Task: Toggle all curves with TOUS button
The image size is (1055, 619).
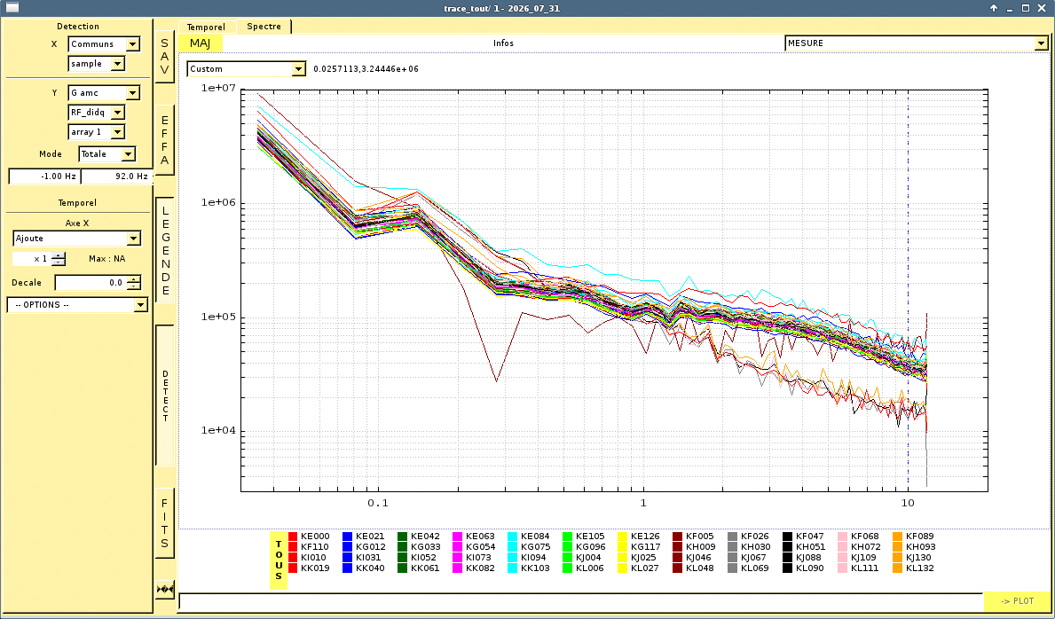Action: (x=279, y=560)
